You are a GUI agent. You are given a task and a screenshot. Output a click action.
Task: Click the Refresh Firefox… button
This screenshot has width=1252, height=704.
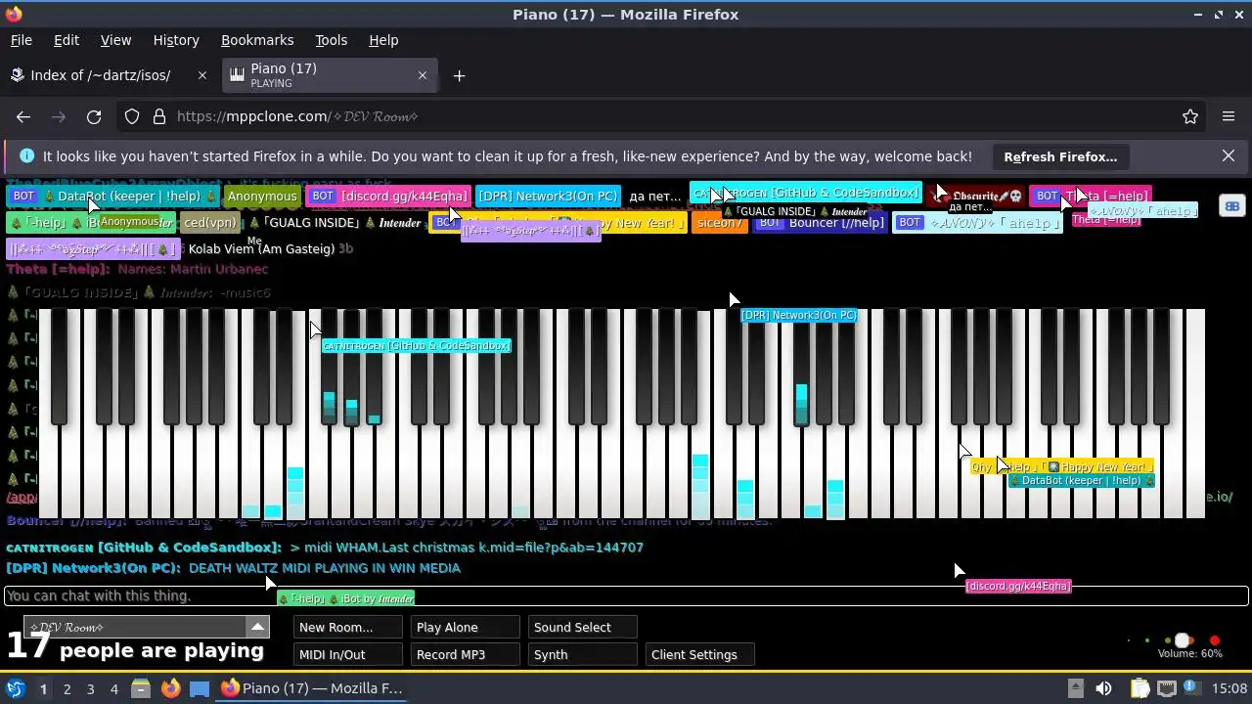[x=1060, y=156]
